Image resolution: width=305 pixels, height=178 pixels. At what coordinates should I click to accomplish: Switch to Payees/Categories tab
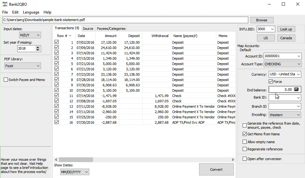(x=111, y=29)
